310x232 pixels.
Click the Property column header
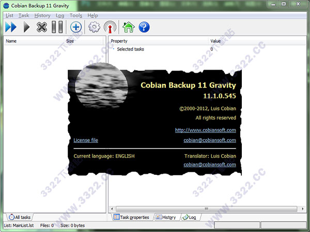pyautogui.click(x=159, y=41)
